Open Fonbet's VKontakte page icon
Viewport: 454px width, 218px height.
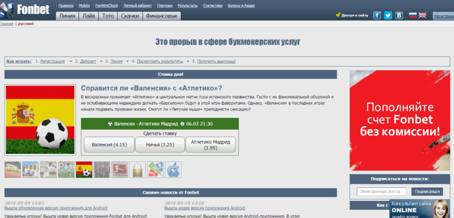pyautogui.click(x=399, y=15)
